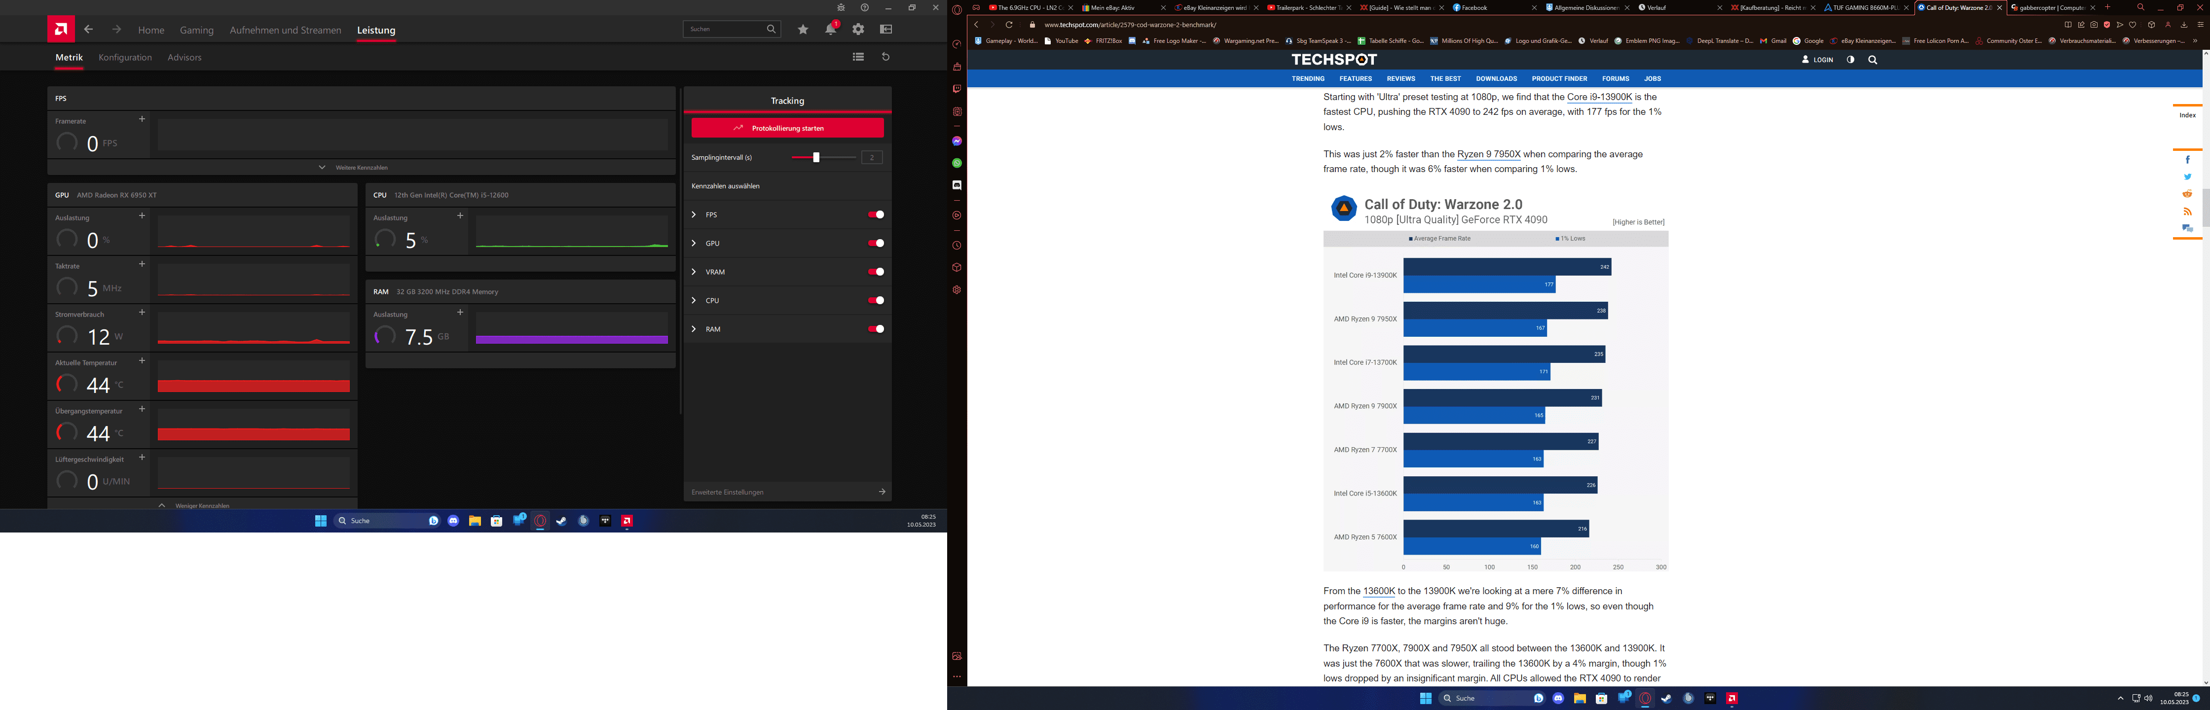Toggle CPU tracking switch
This screenshot has height=710, width=2210.
pyautogui.click(x=876, y=300)
